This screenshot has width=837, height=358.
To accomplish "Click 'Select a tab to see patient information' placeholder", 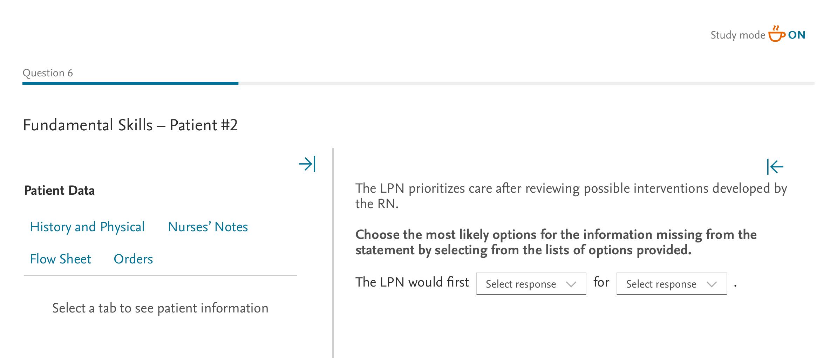I will (160, 308).
